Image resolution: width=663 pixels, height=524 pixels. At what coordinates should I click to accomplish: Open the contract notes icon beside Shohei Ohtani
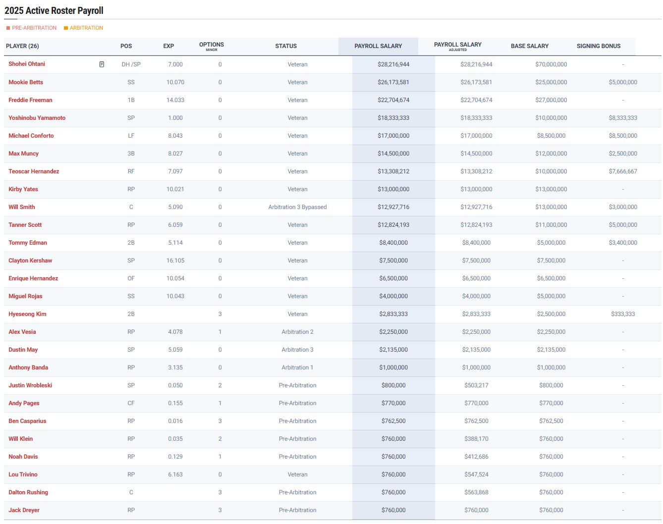102,64
